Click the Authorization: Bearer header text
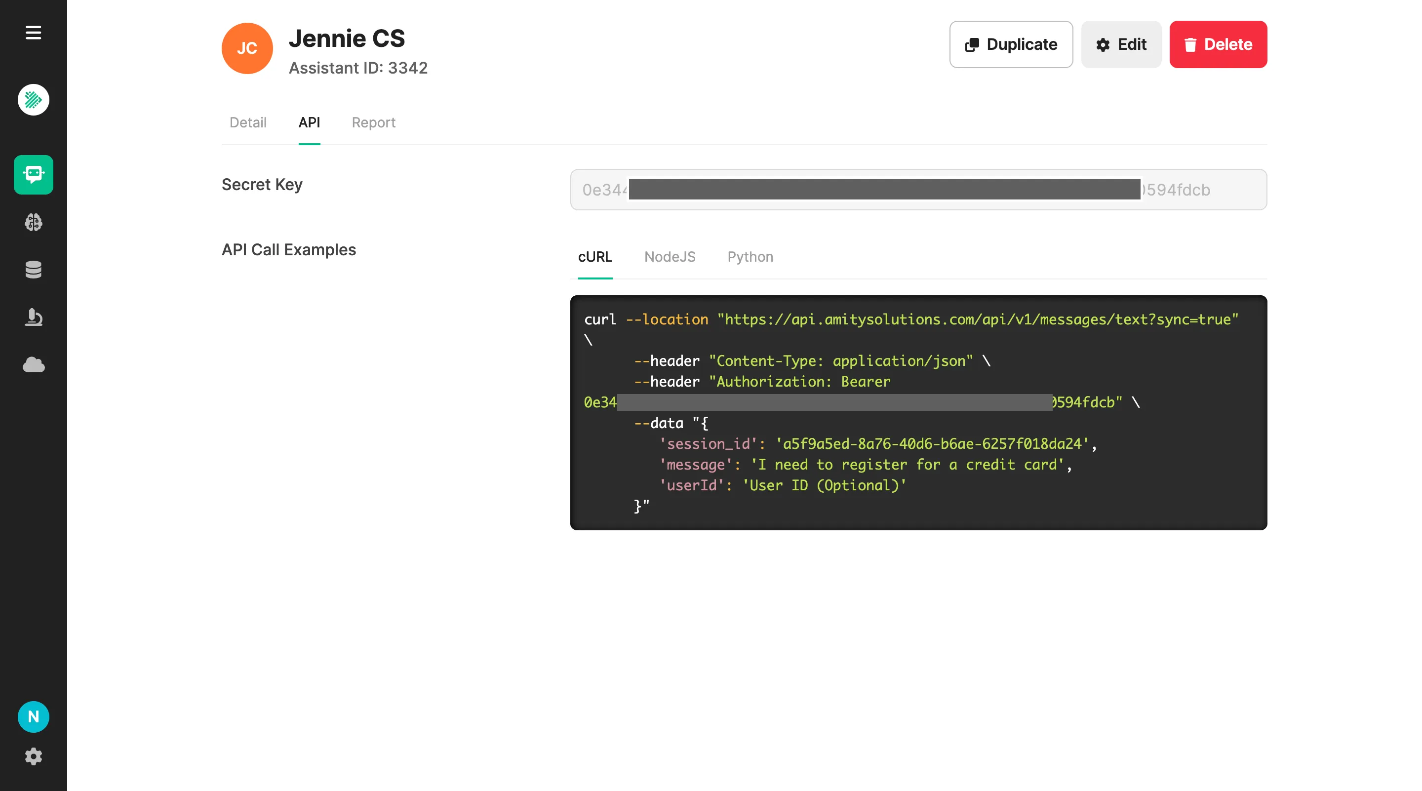 click(799, 382)
